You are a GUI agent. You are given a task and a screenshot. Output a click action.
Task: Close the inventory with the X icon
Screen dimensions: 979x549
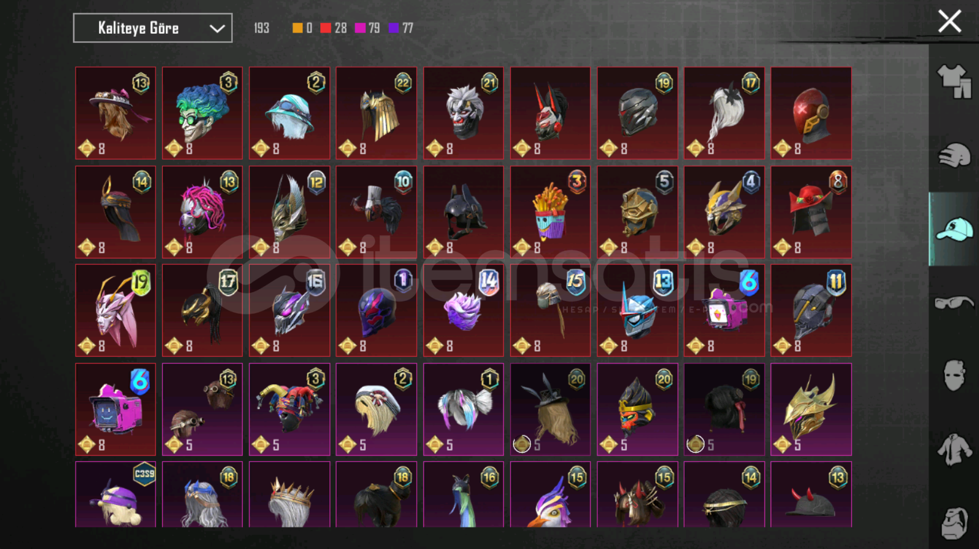pyautogui.click(x=950, y=21)
